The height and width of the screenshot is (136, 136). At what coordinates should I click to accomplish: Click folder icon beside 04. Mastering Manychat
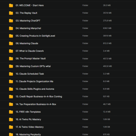click(x=11, y=28)
